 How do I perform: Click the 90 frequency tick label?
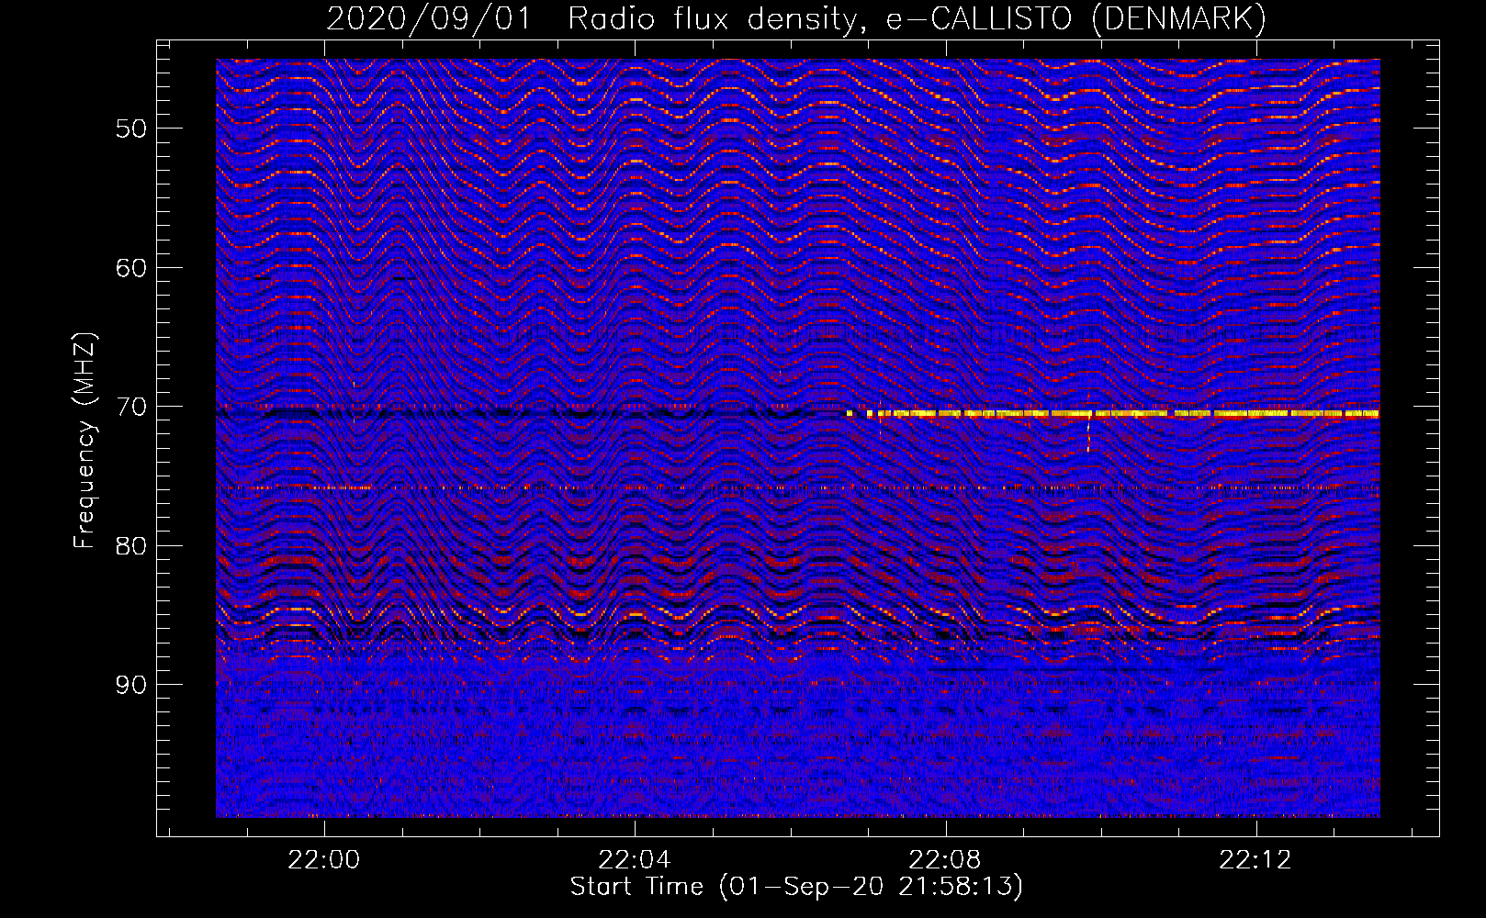(x=131, y=685)
